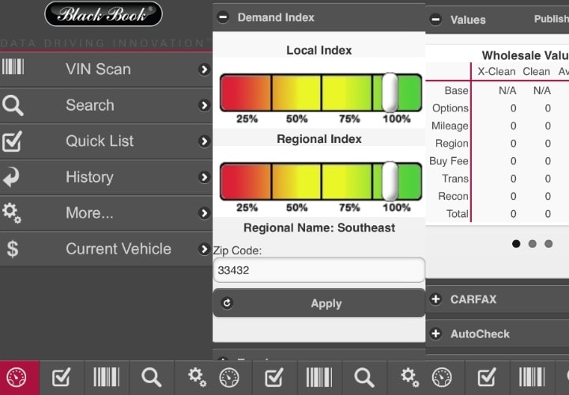Screen dimensions: 569x395
Task: Click the refresh icon on the Apply button
Action: 228,303
